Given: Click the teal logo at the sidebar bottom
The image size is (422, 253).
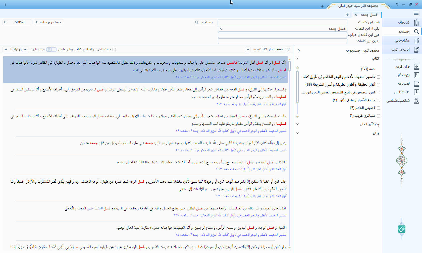Looking at the screenshot, I should pyautogui.click(x=402, y=229).
